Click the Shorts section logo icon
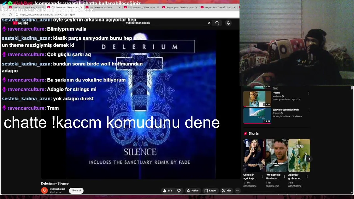Screen dimensions: 354x199 pos(245,133)
